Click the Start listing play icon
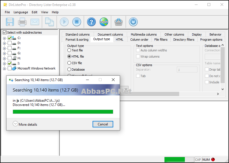 click(64, 22)
